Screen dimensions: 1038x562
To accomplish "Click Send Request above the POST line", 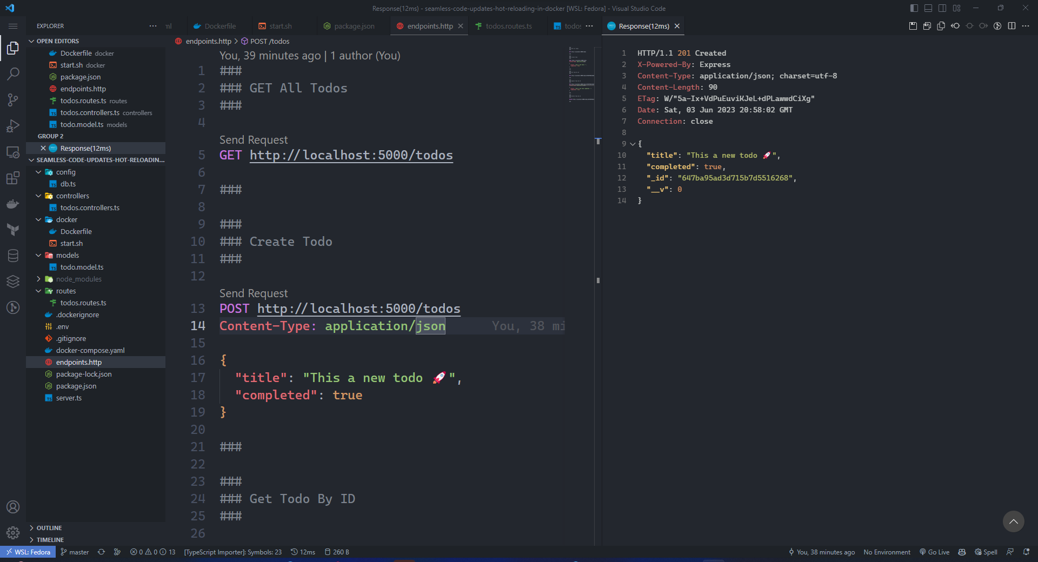I will (254, 293).
